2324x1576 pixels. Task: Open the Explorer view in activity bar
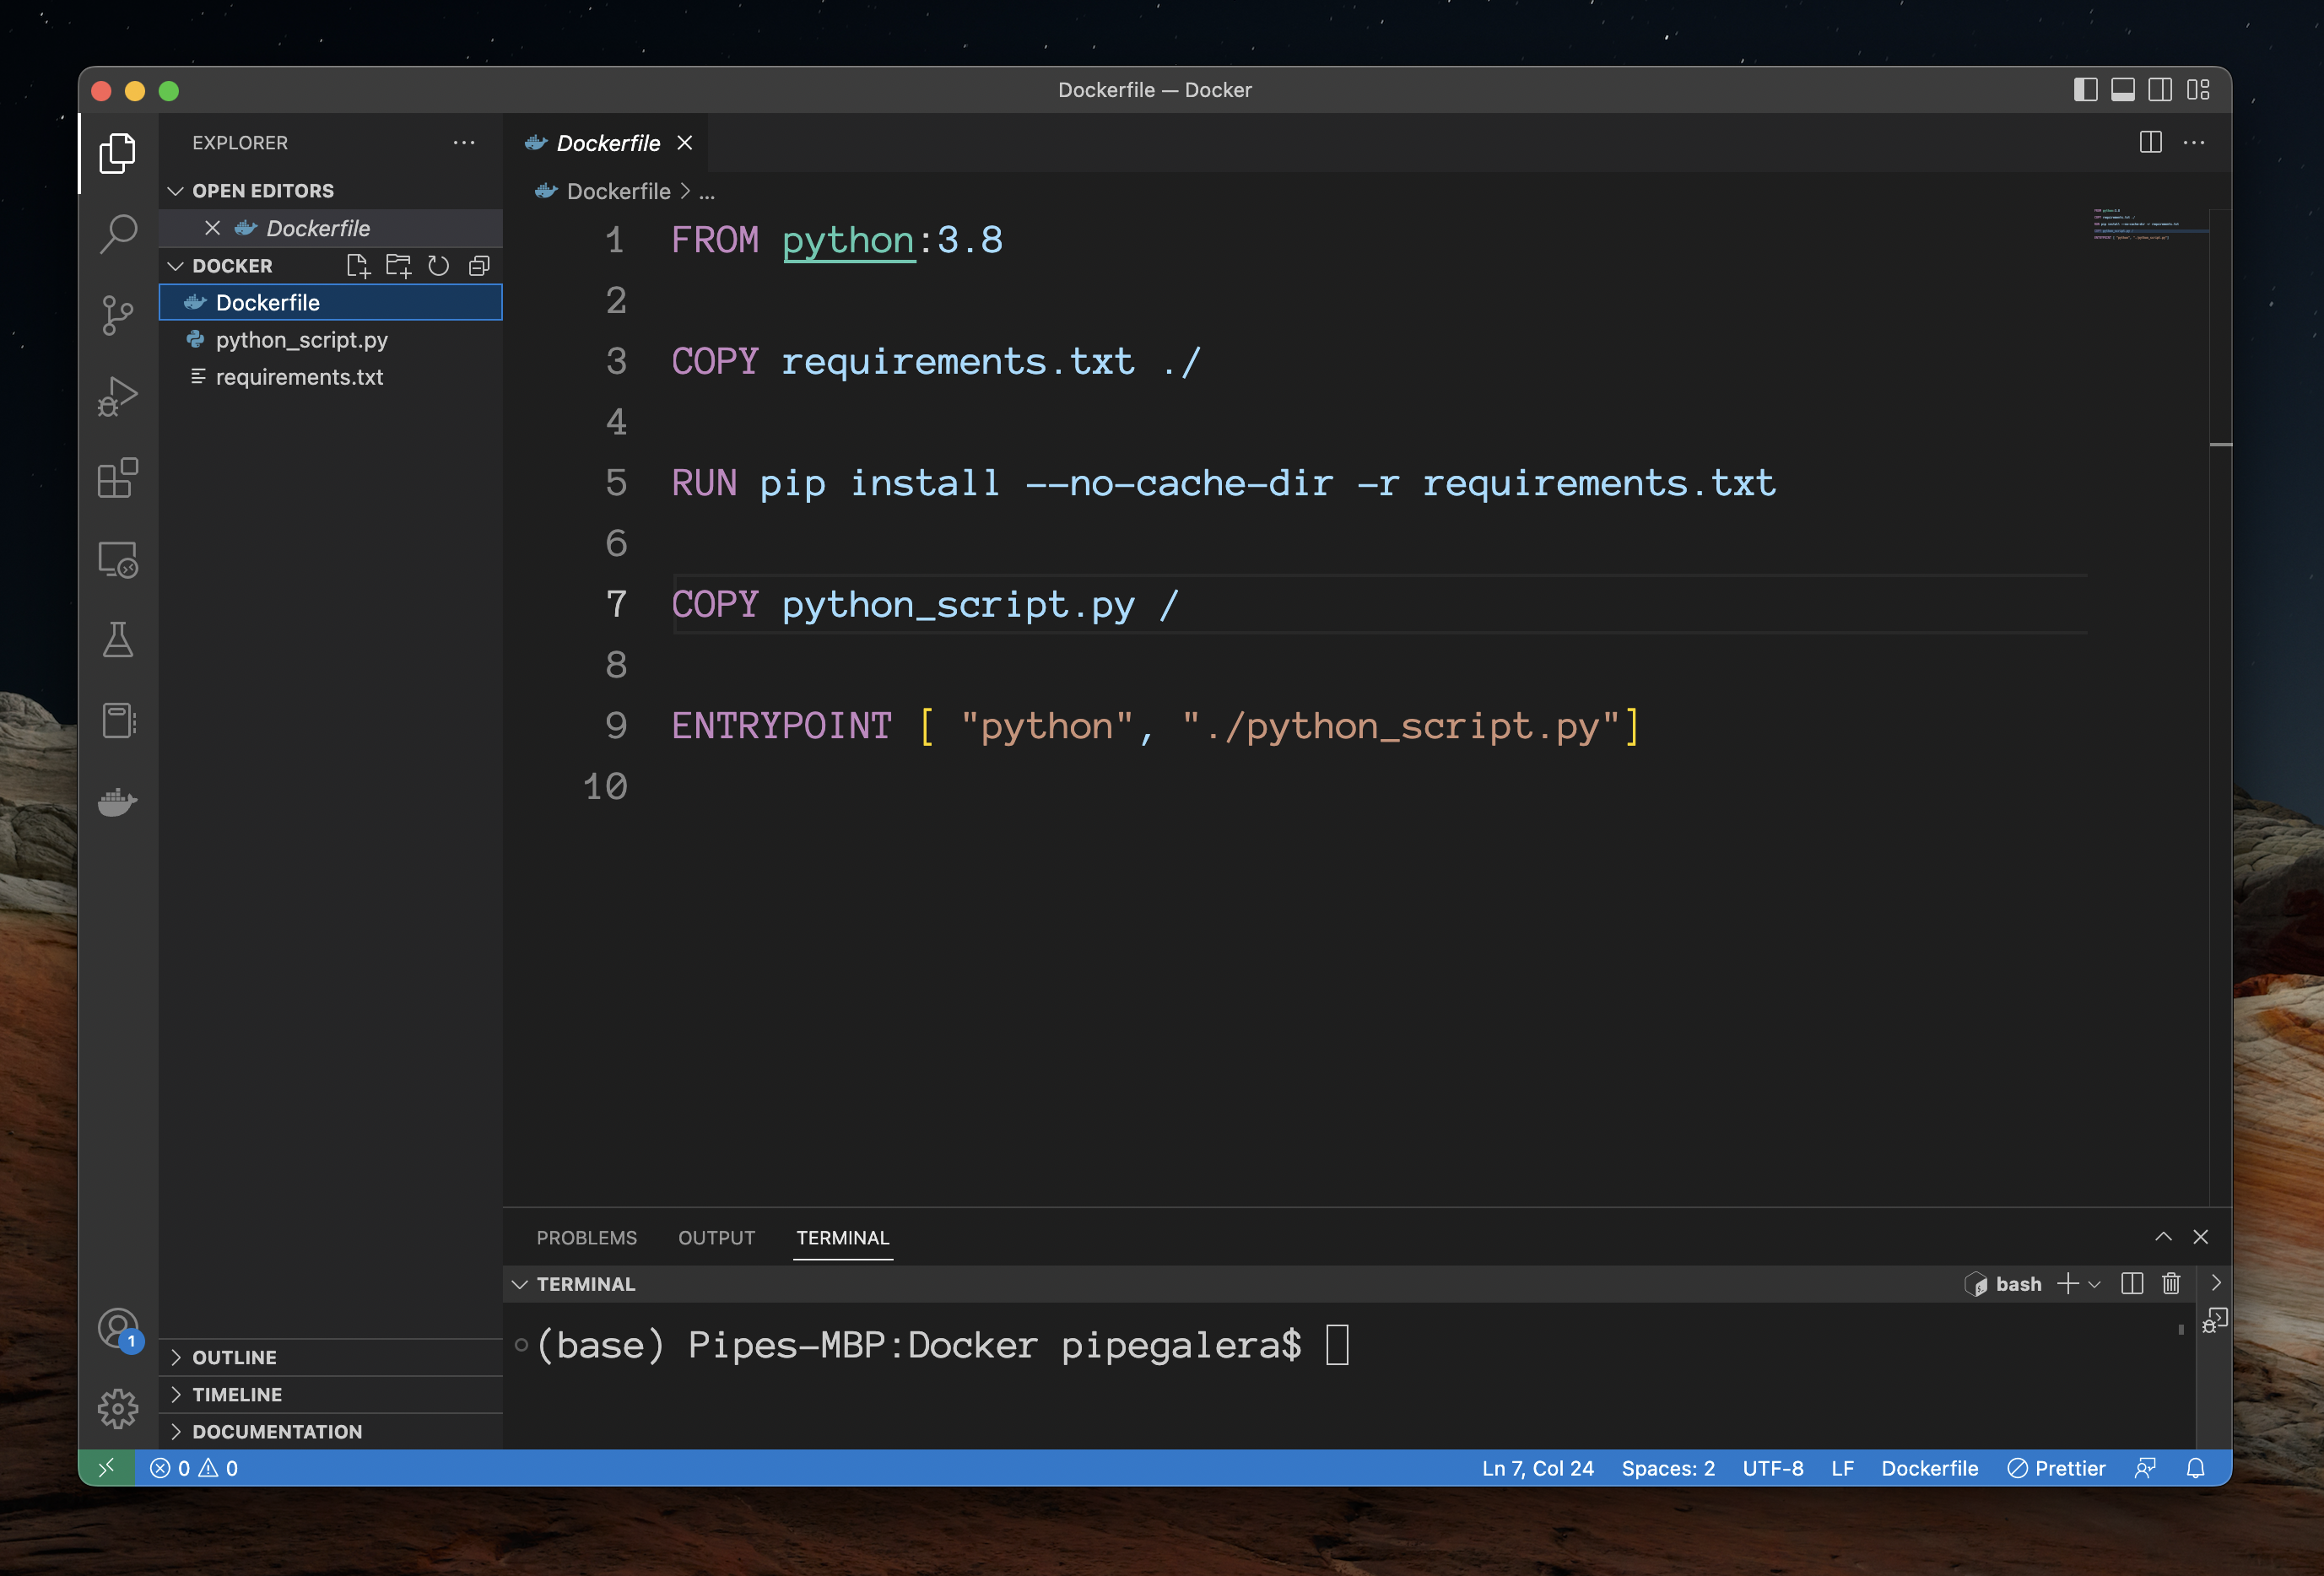click(x=118, y=153)
